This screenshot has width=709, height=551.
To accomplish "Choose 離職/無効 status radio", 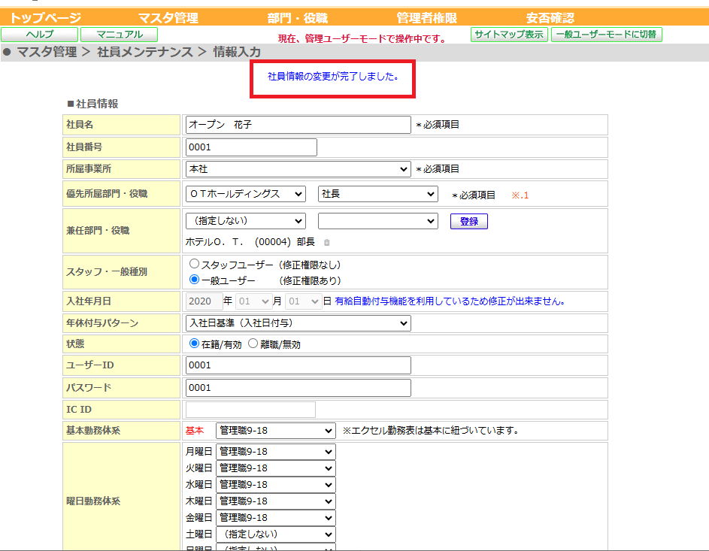I will point(253,344).
